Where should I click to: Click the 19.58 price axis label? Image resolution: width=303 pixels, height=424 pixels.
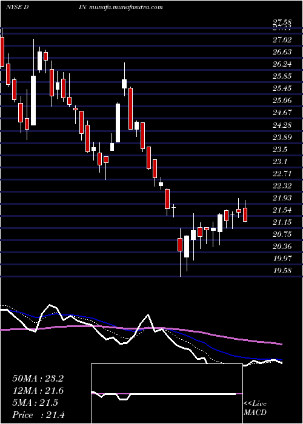tap(282, 271)
